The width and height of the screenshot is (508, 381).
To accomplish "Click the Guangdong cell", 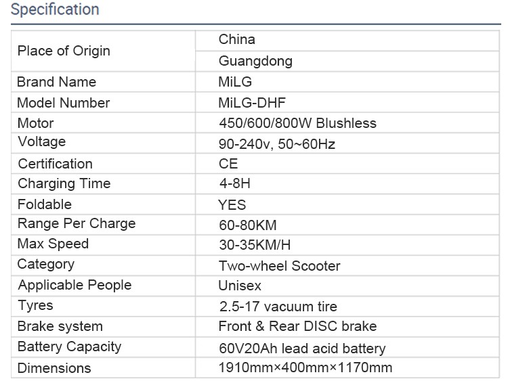I will coord(255,61).
